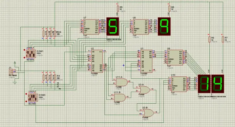Click the ground symbol below J1
This screenshot has height=127, width=235.
tap(15, 83)
